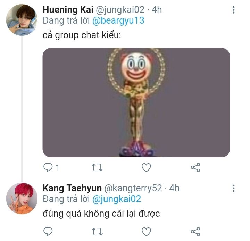The image size is (250, 241).
Task: Open Kang Taehyun's red-haired avatar
Action: pos(22,198)
